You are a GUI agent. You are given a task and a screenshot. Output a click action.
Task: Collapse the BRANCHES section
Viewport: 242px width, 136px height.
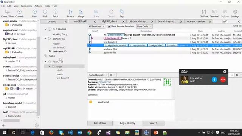pyautogui.click(x=45, y=39)
